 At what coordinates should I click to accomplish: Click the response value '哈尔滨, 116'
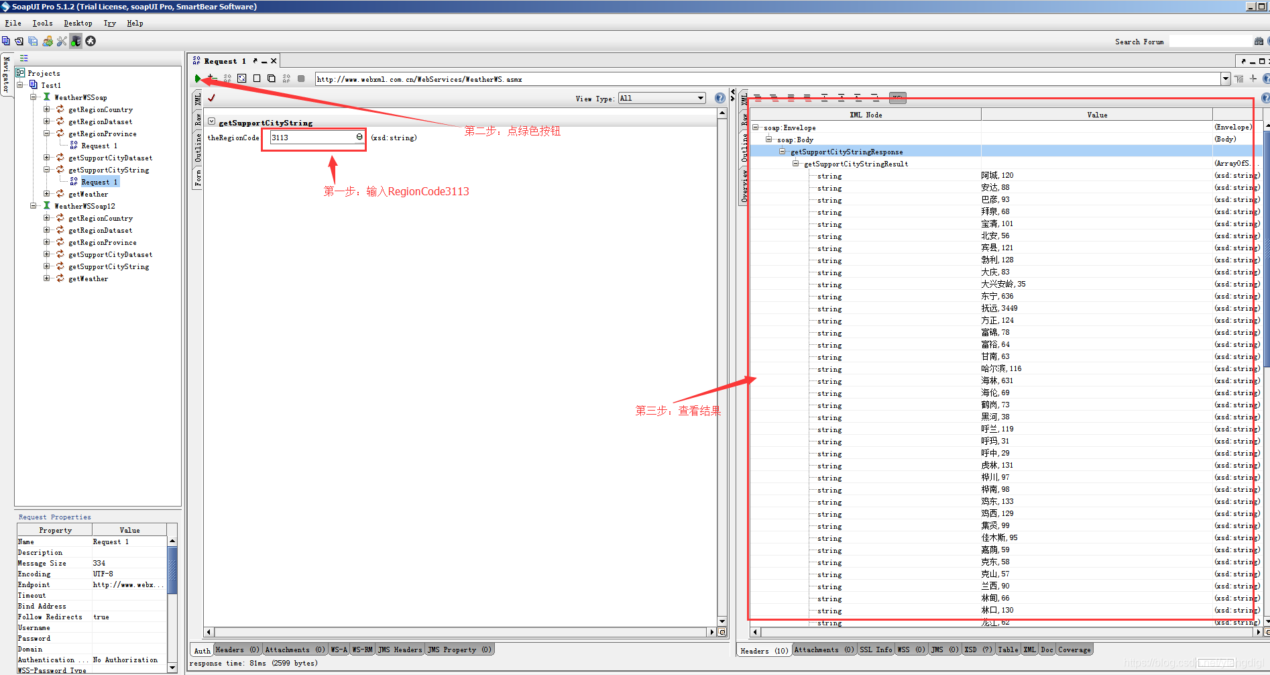(x=1001, y=368)
